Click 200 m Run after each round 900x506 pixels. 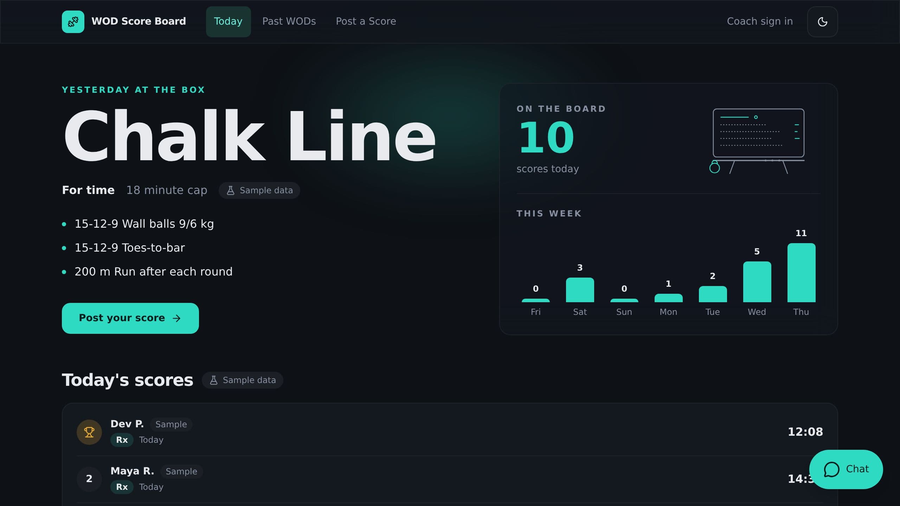(x=153, y=272)
